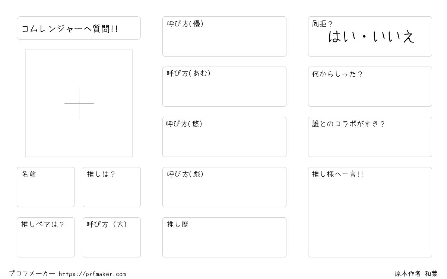Click the コムレンジャーへ質問!! title box

tap(79, 28)
